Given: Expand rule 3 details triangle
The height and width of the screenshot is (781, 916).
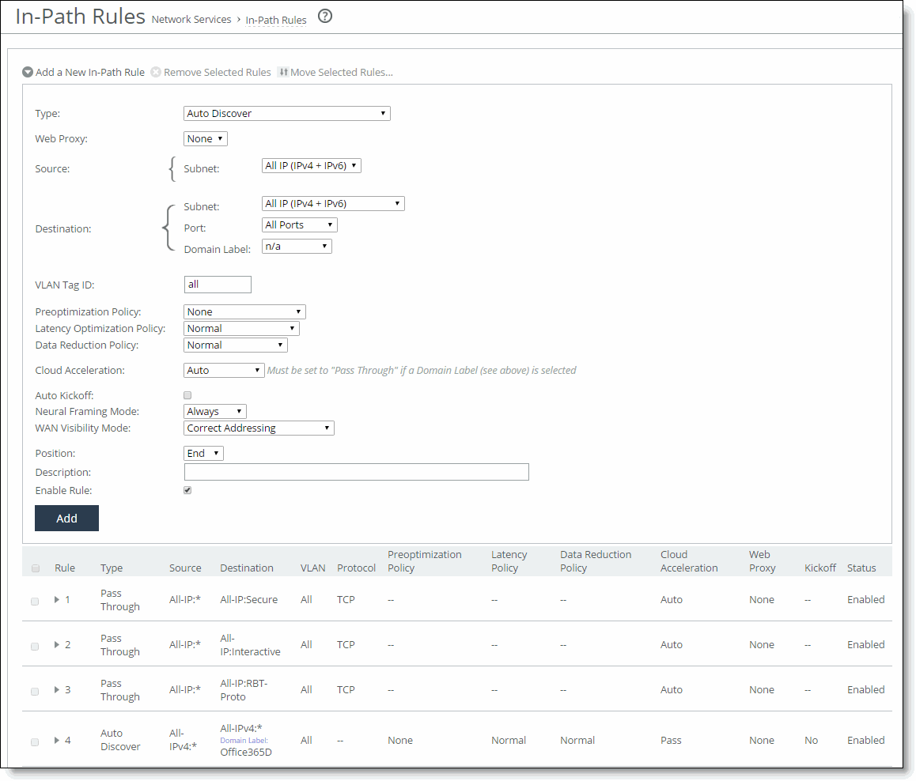Looking at the screenshot, I should 57,689.
